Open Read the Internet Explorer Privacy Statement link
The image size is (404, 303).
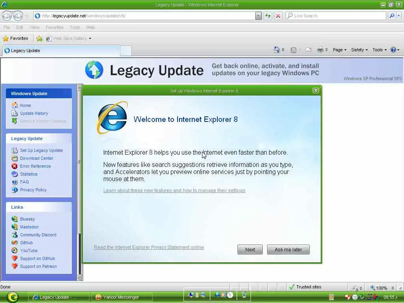point(149,247)
